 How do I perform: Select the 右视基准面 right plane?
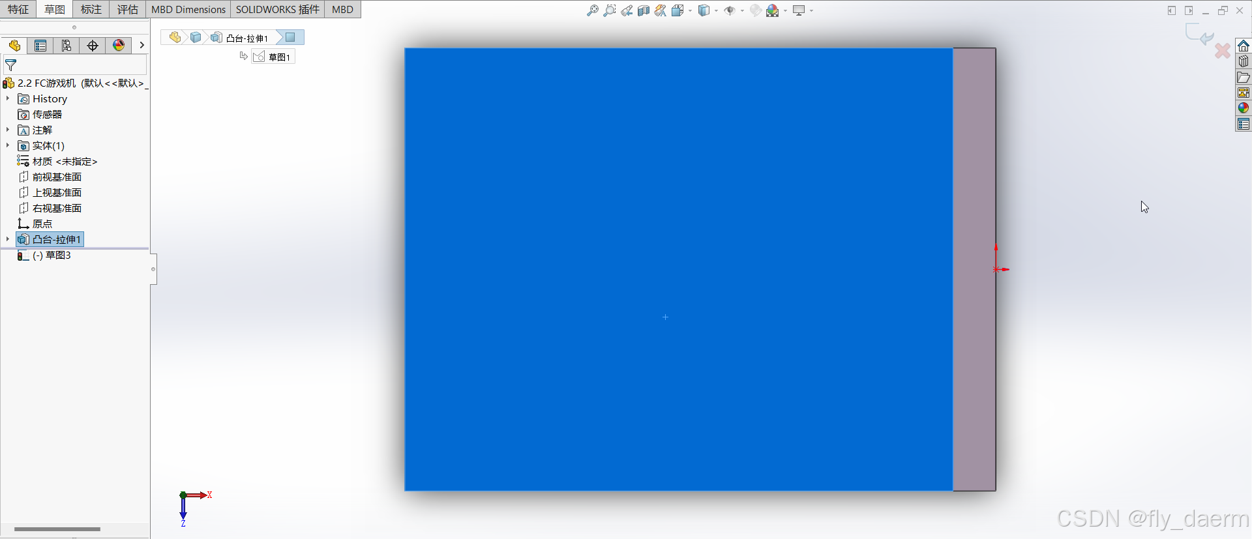tap(50, 209)
